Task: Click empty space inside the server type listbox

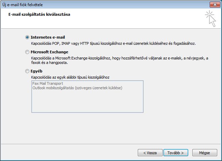Action: coord(87,102)
